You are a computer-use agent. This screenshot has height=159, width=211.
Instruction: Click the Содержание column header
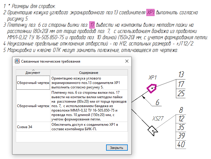click(89, 73)
